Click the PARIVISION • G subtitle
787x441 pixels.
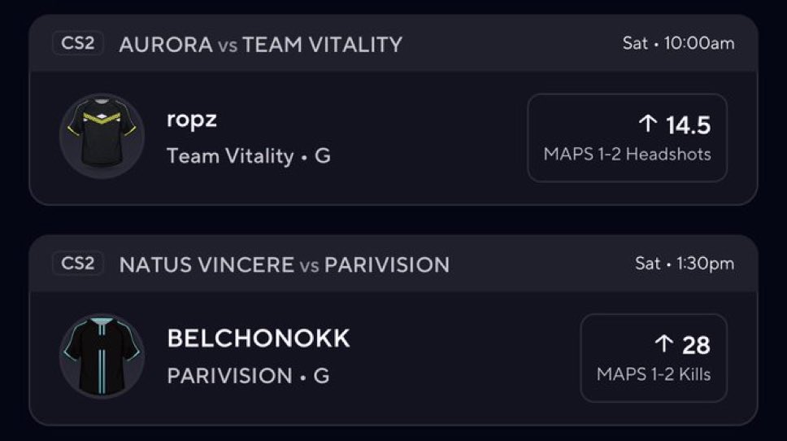[x=248, y=377]
